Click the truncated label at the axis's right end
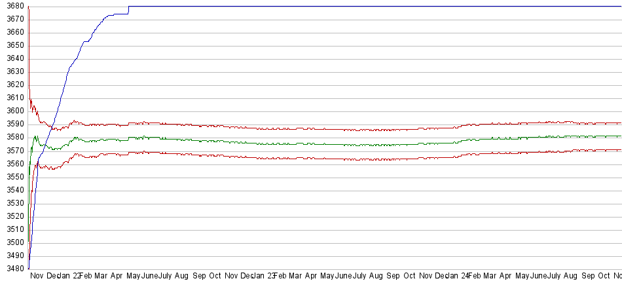Image resolution: width=622 pixels, height=285 pixels. coord(617,276)
